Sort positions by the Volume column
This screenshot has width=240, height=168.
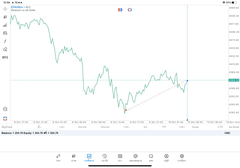[x=105, y=127]
